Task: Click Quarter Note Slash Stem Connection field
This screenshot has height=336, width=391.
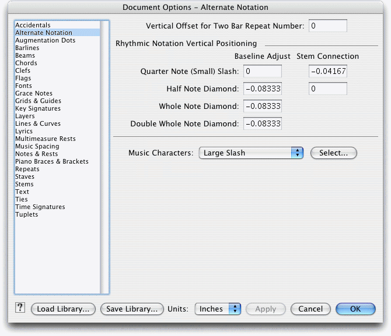Action: click(x=327, y=71)
